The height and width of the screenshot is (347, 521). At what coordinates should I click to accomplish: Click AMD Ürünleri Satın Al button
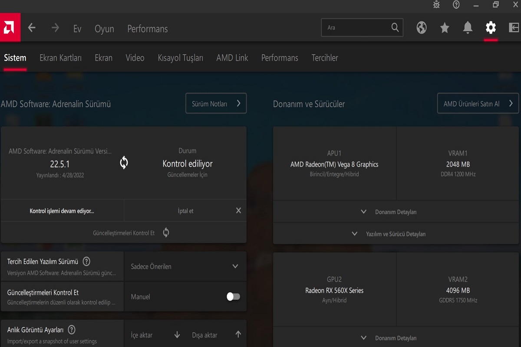[478, 104]
